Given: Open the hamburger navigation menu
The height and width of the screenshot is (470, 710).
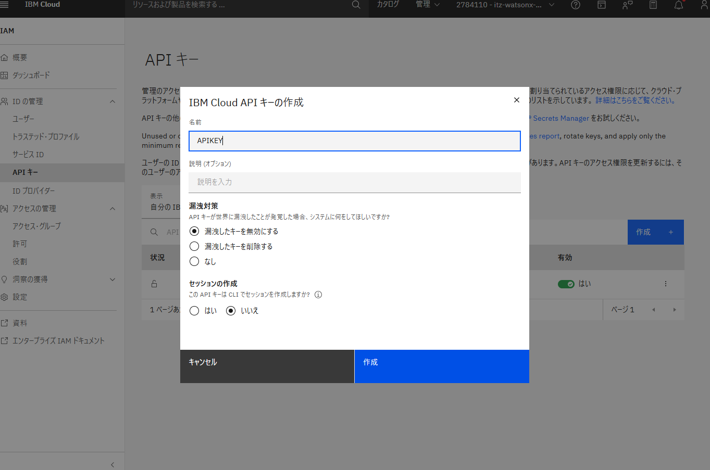Looking at the screenshot, I should [x=5, y=5].
